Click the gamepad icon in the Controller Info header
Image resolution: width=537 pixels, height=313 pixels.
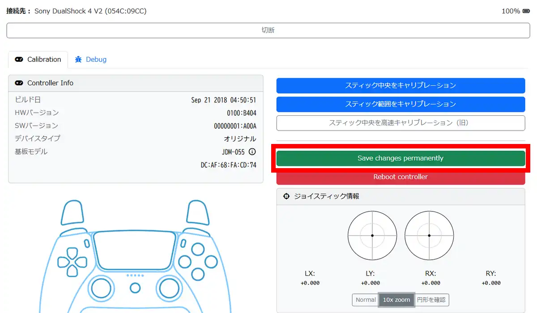(19, 83)
